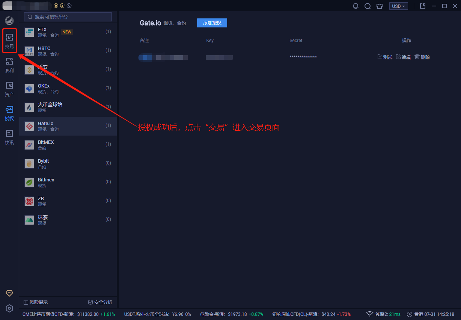Open the skin theme shirt icon

click(x=380, y=6)
